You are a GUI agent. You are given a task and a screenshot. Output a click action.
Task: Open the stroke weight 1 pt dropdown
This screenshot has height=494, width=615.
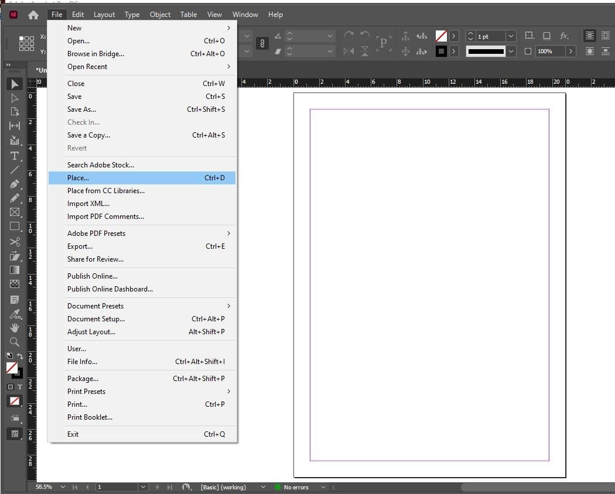[511, 36]
